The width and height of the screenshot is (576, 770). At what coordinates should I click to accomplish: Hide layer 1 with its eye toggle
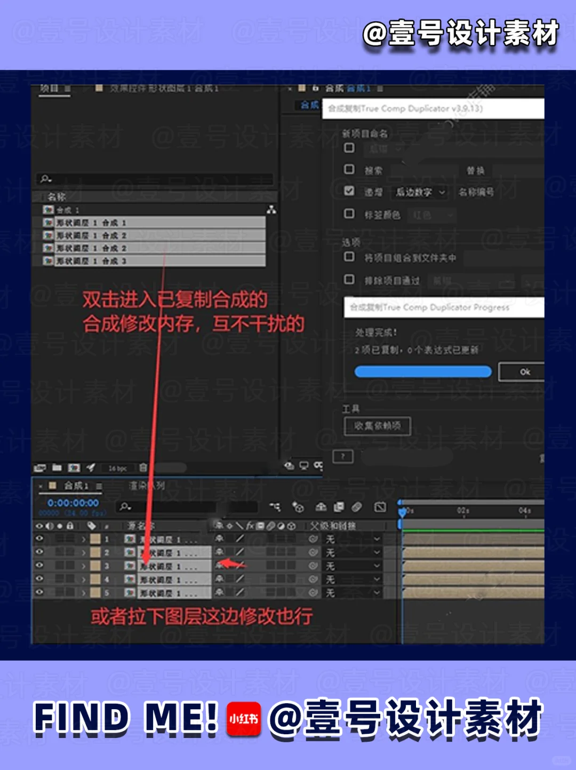point(39,538)
